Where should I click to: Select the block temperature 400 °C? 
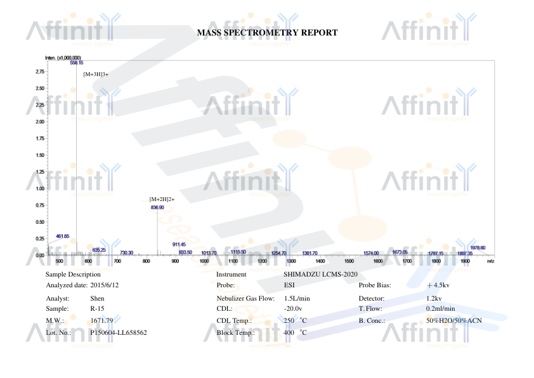tap(296, 333)
